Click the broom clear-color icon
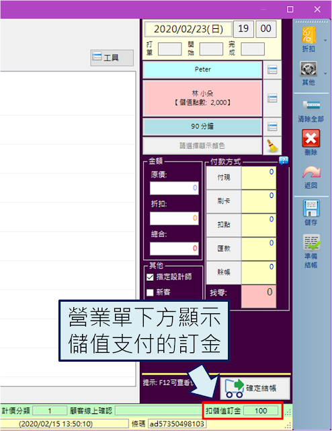The height and width of the screenshot is (431, 332). click(x=272, y=145)
